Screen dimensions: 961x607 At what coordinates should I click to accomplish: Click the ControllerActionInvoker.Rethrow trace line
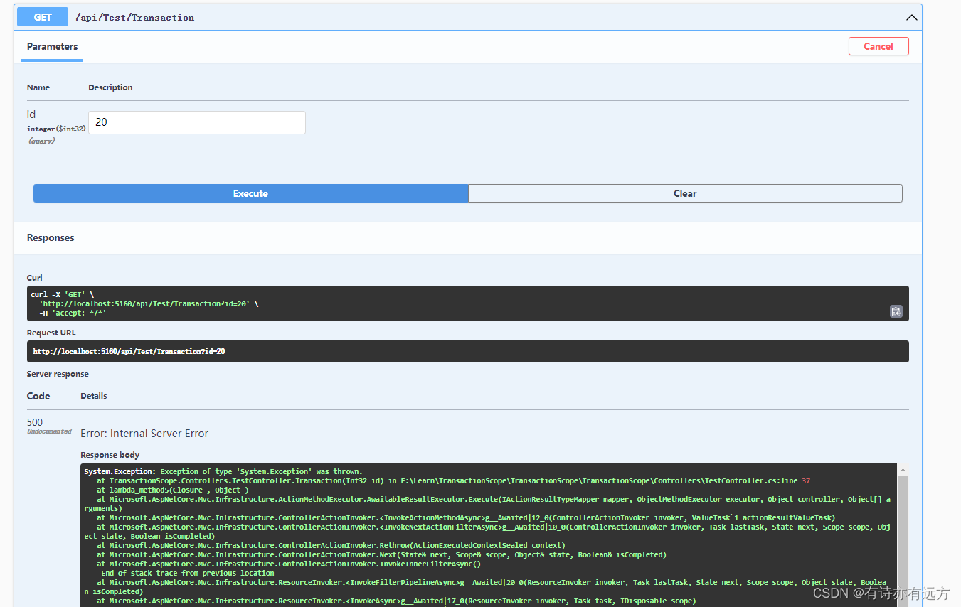pyautogui.click(x=331, y=545)
